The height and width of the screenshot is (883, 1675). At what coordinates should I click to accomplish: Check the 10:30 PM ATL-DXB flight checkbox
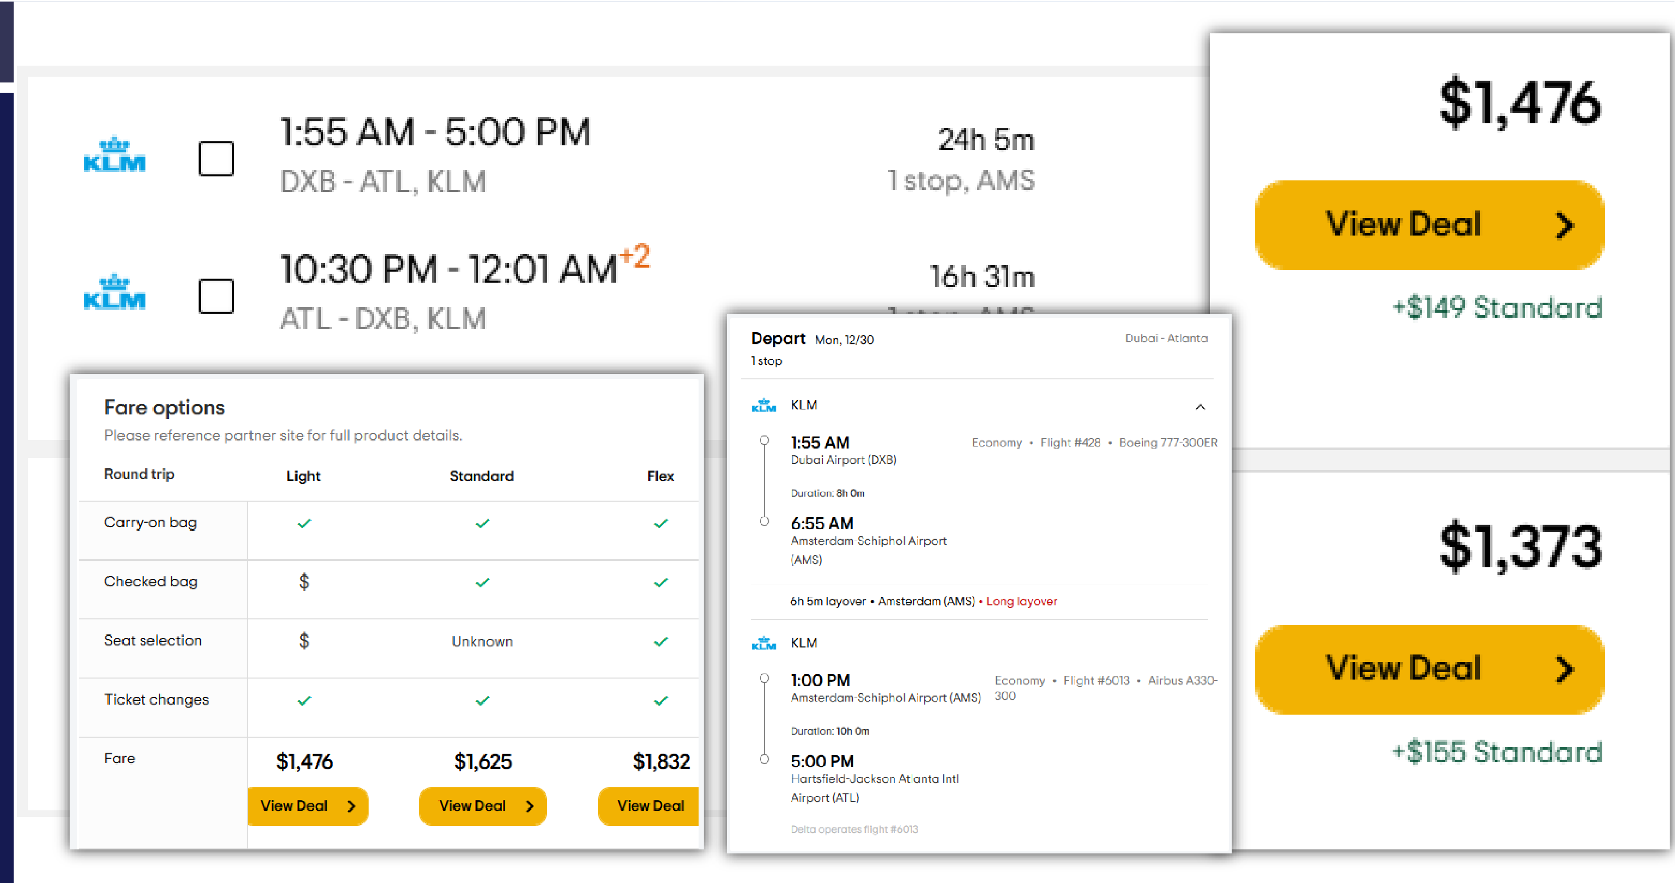[216, 296]
